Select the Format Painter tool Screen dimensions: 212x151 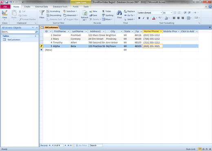27,19
